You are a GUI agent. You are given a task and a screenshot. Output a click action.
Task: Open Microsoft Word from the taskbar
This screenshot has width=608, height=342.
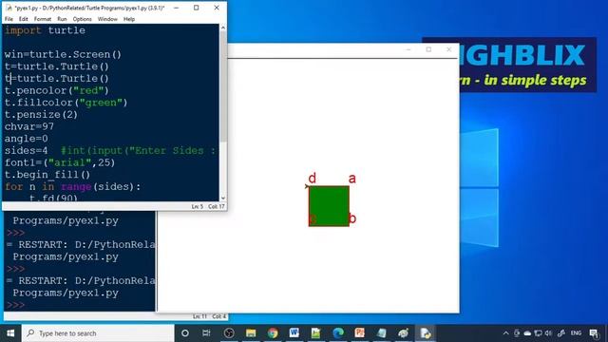point(294,333)
